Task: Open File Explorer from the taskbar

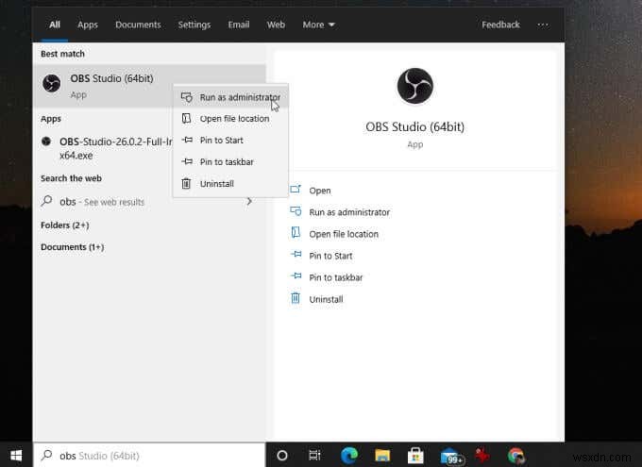Action: click(x=382, y=456)
